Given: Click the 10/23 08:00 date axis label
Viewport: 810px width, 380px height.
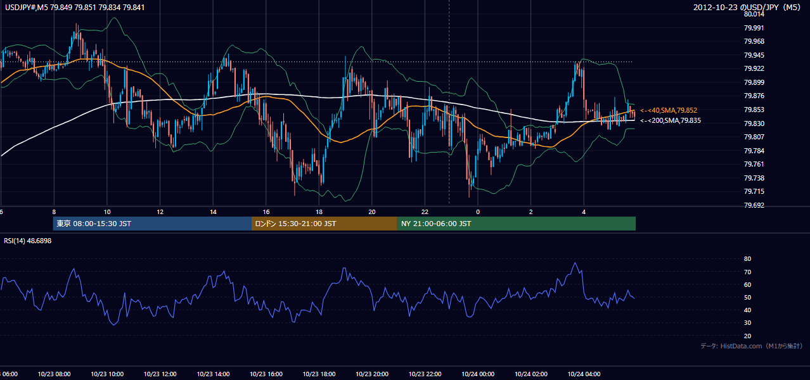Looking at the screenshot, I should 54,374.
